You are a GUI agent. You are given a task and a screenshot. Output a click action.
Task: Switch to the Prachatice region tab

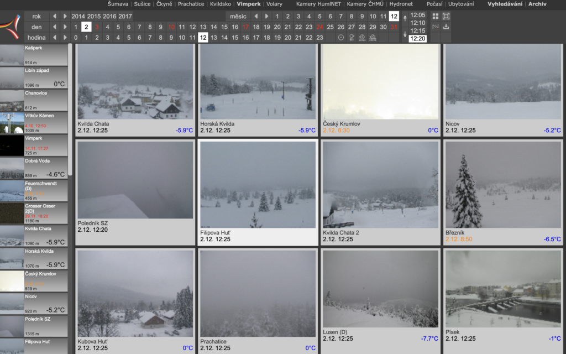click(191, 4)
